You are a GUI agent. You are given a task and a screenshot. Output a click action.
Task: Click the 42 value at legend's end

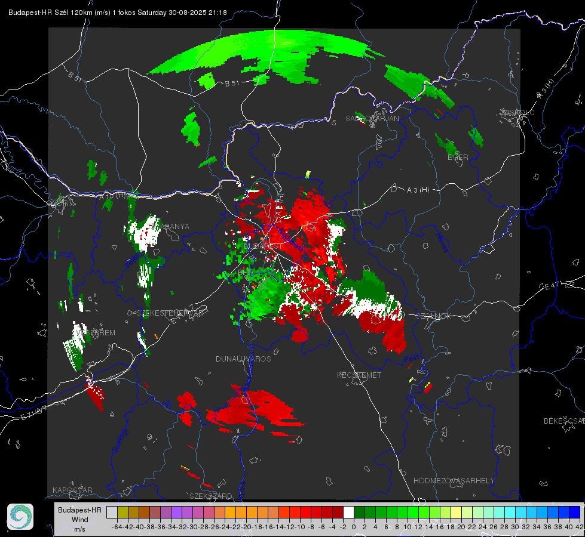pos(579,527)
